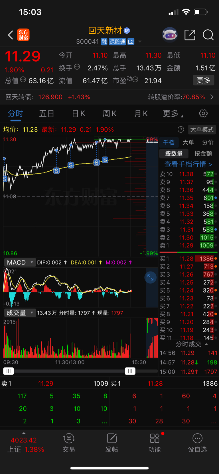Screen dimensions: 219x474
Task: Select the 分价 tab
Action: tap(208, 142)
